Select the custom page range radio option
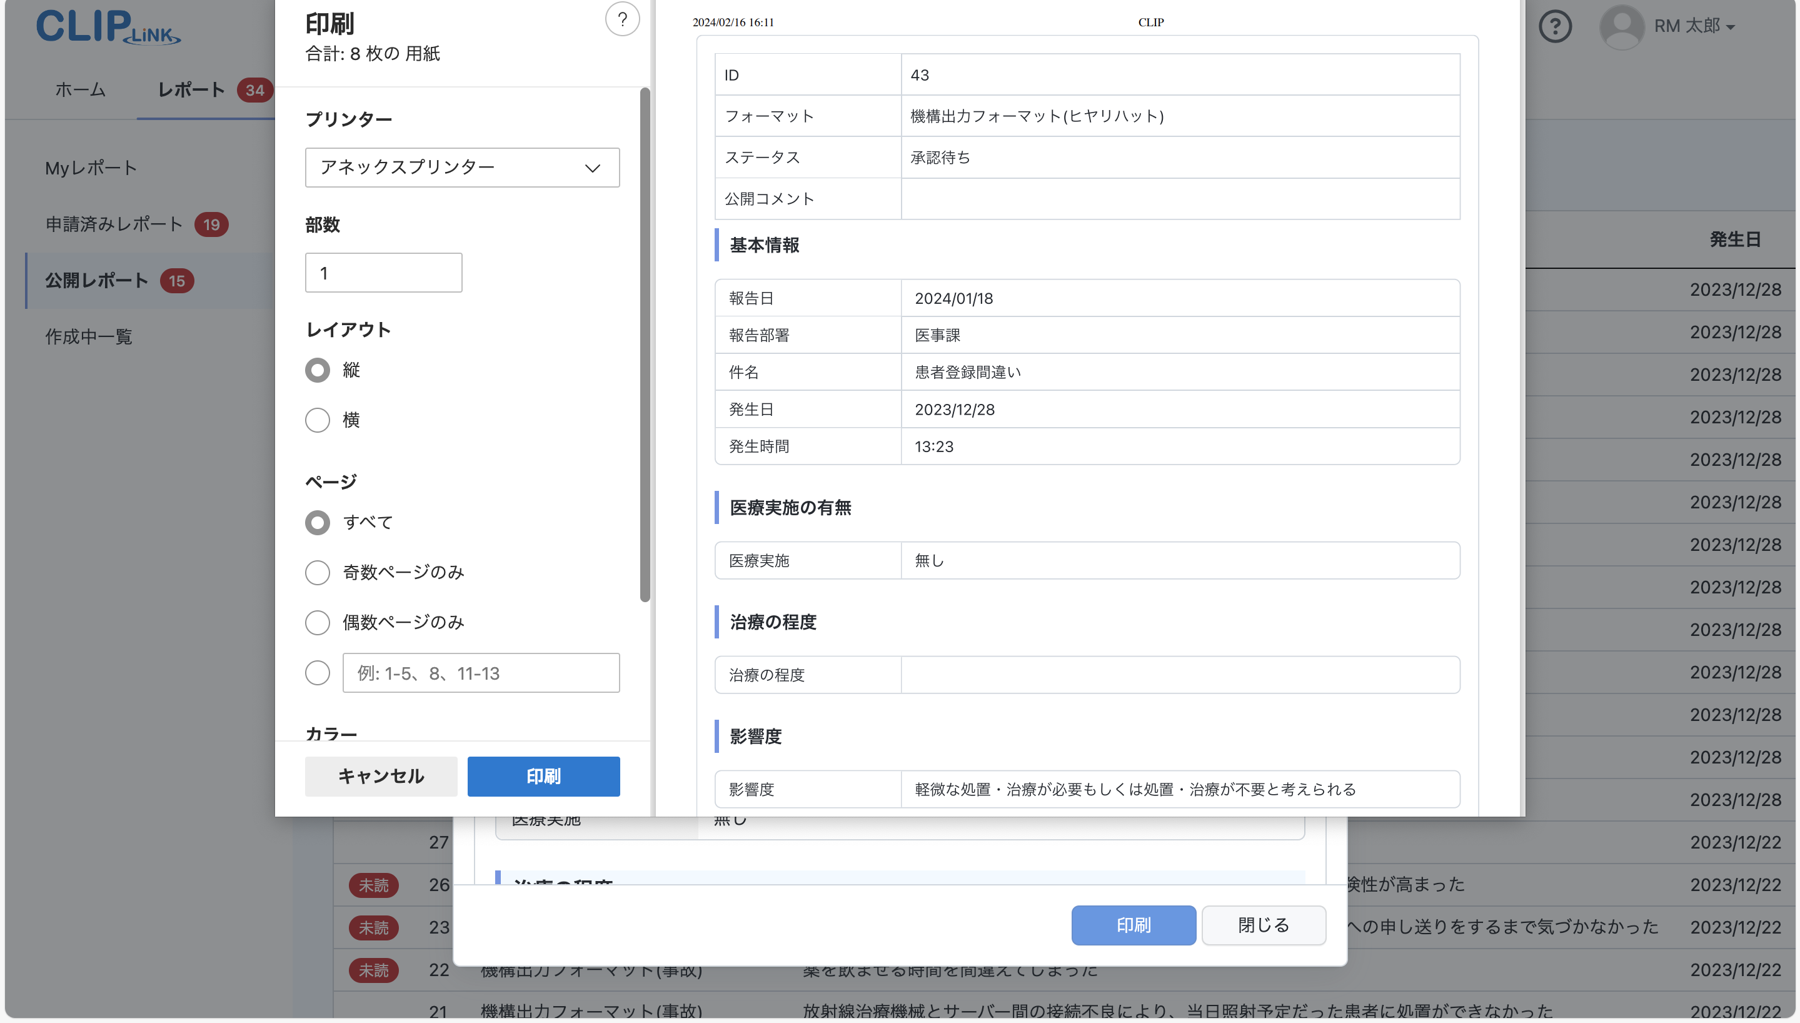 pos(318,672)
